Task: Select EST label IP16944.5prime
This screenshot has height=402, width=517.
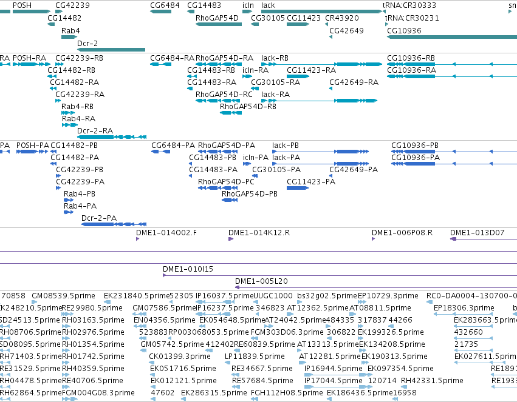Action: pos(334,369)
